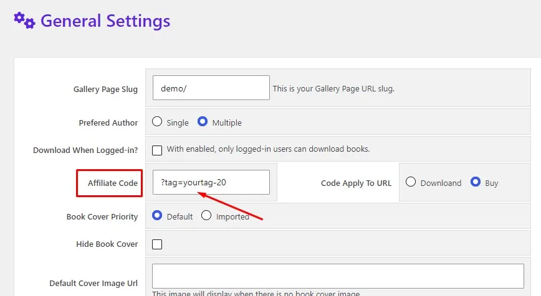Screen dimensions: 541x296
Task: Click the 'Book Cover Priority' label
Action: click(102, 217)
